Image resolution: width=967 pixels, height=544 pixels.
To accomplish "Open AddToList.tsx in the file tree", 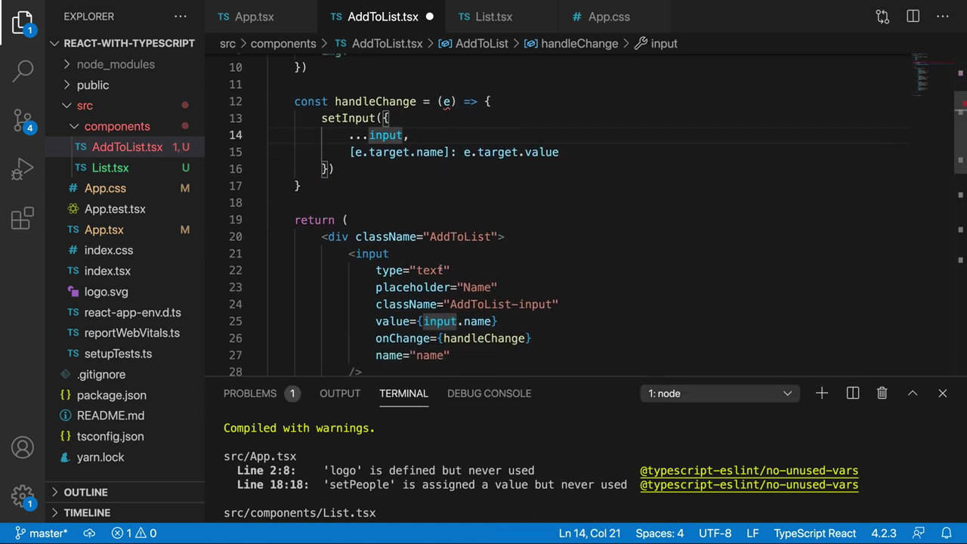I will [125, 147].
